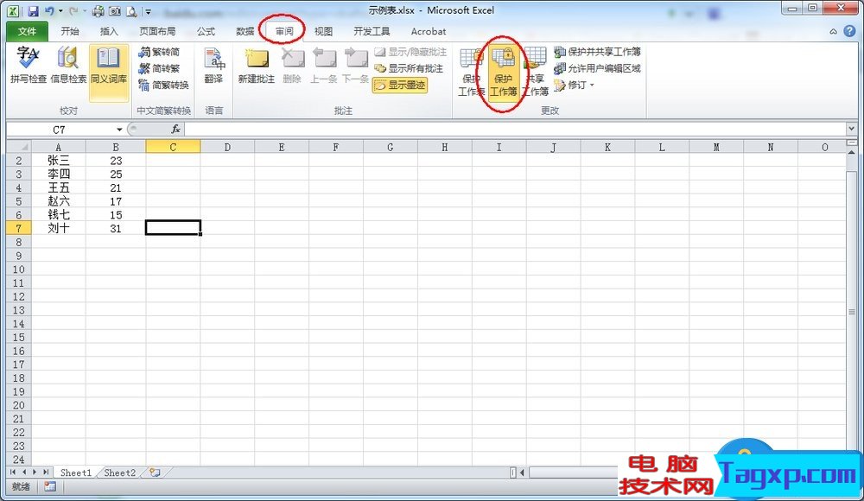Viewport: 864px width, 501px height.
Task: Go to previous sheet navigation arrow
Action: click(x=24, y=472)
